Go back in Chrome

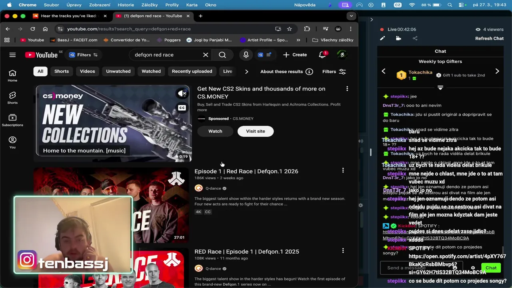[x=8, y=29]
